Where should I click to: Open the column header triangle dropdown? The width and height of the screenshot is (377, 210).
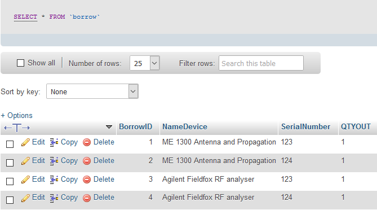[x=109, y=127]
